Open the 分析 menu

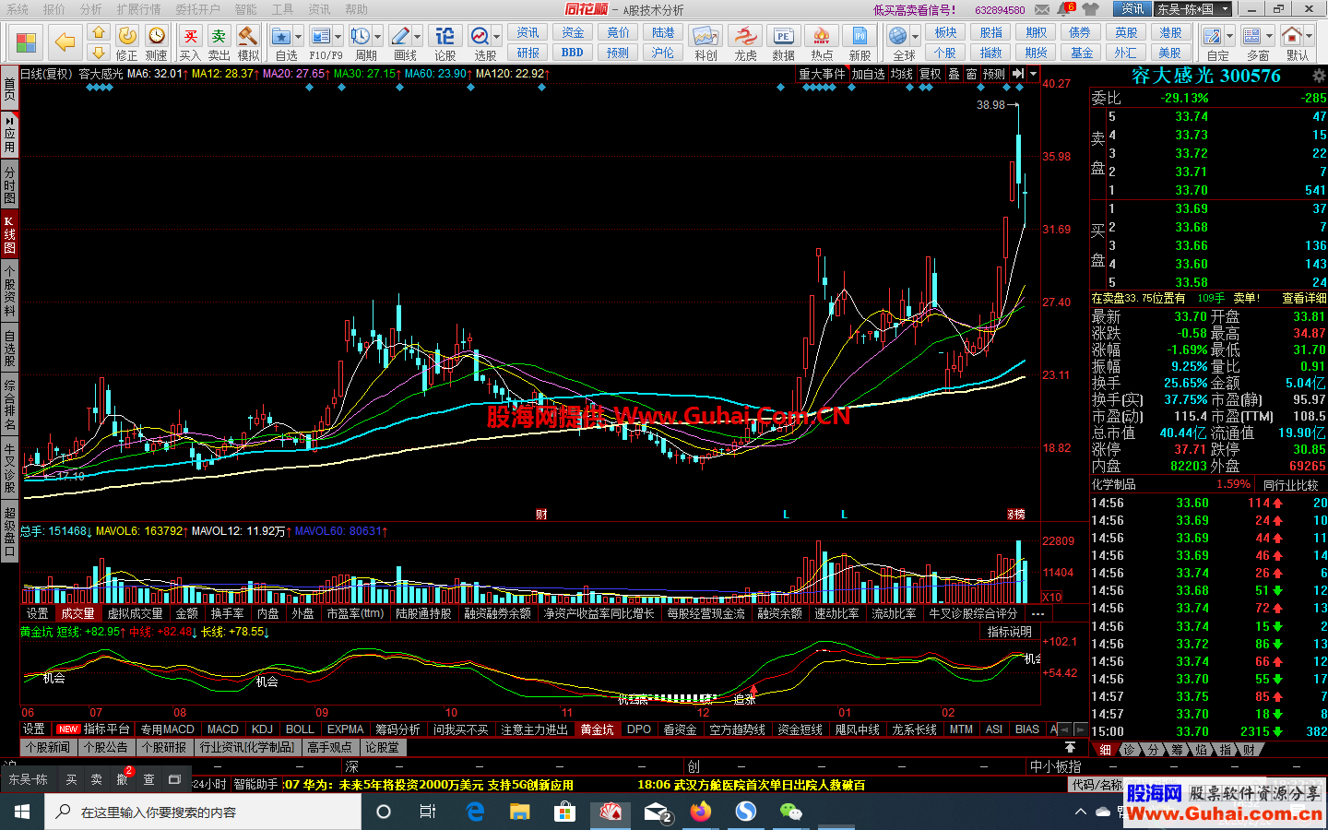point(91,9)
